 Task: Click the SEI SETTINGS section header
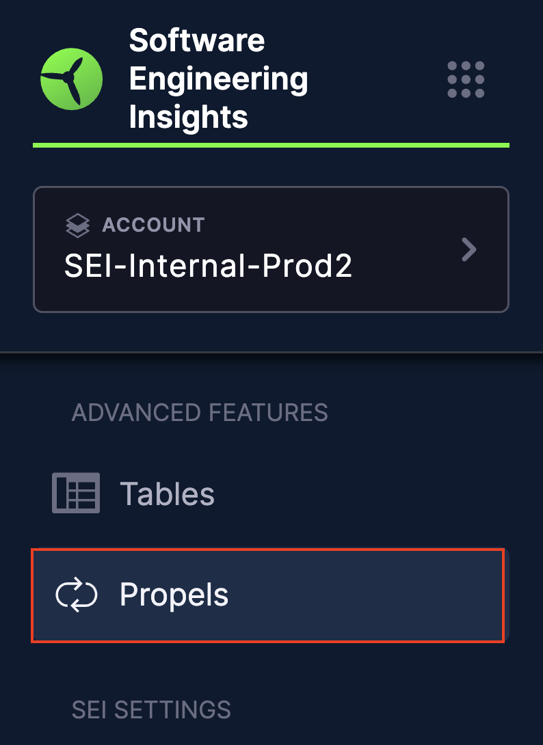[151, 709]
